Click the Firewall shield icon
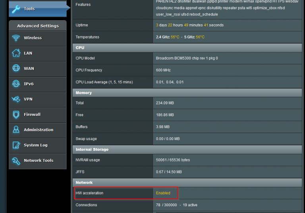Viewport: 305px width, 213px height. coord(16,115)
